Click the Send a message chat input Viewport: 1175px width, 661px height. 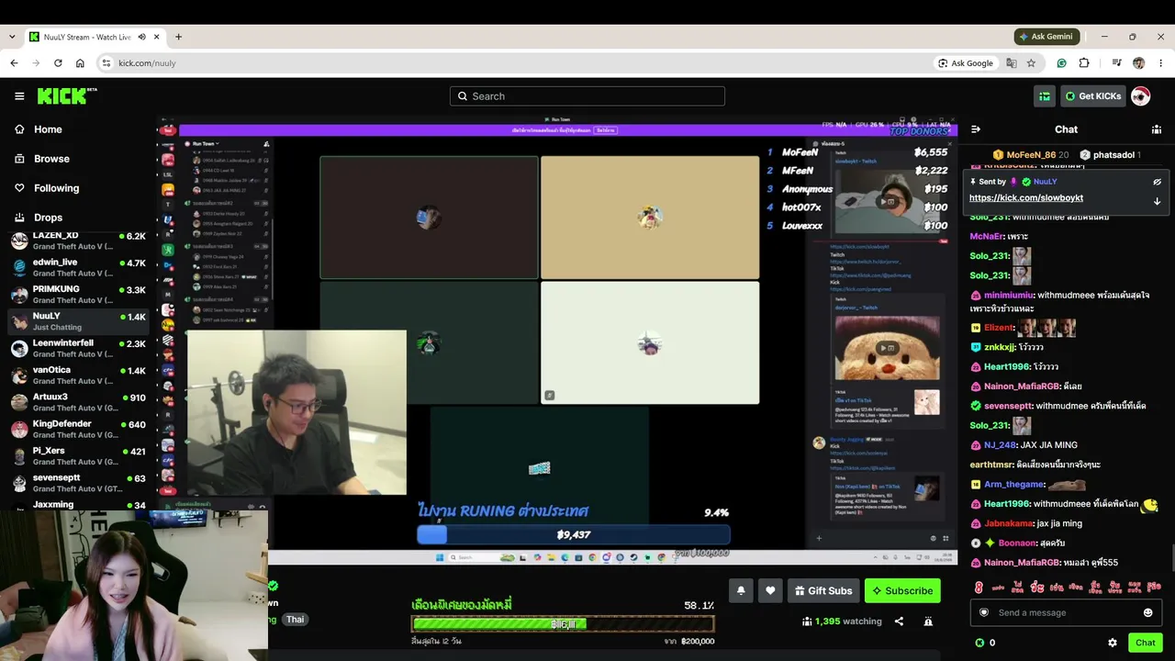pos(1066,612)
